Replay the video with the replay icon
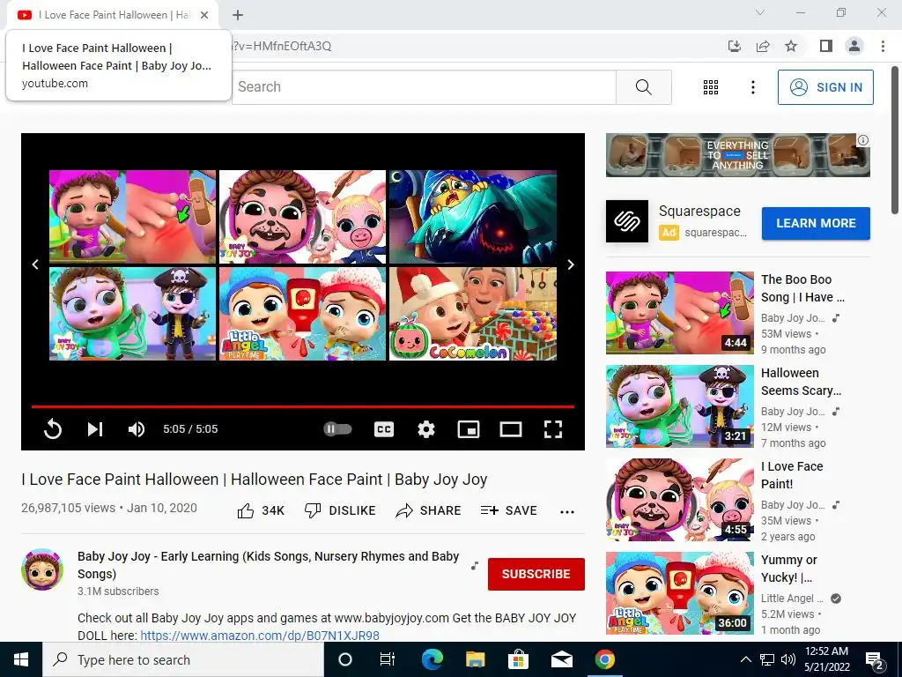The width and height of the screenshot is (902, 677). pos(52,429)
